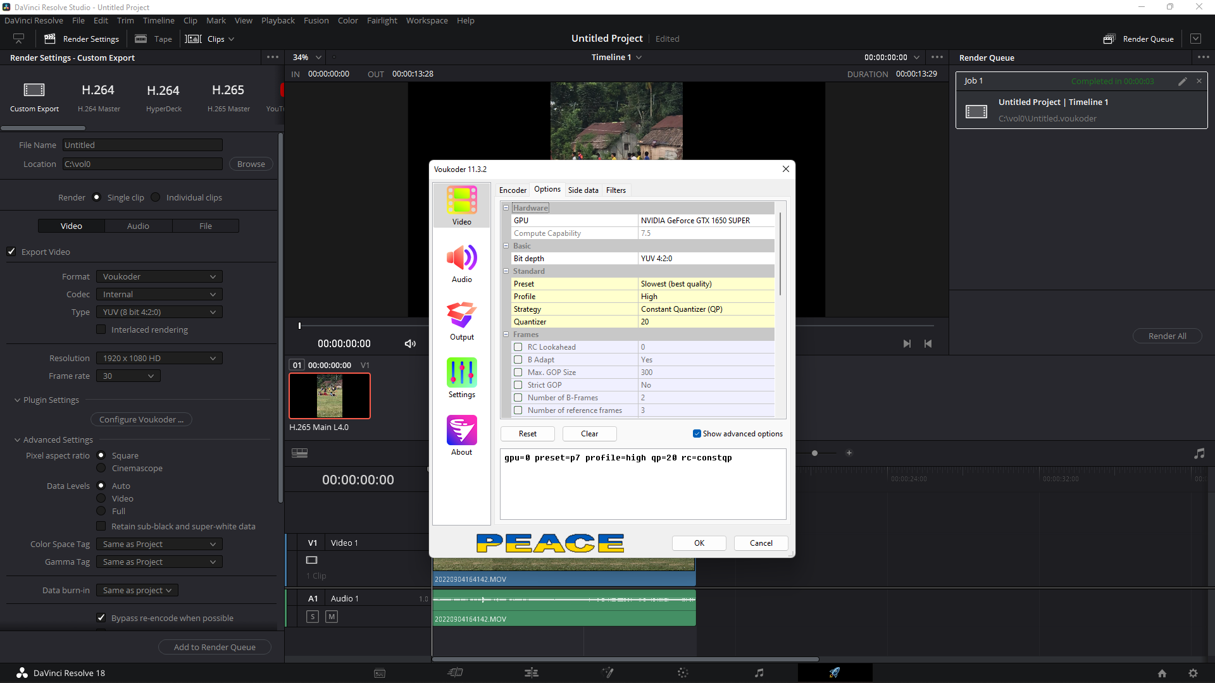Click Add to Render Queue
The width and height of the screenshot is (1215, 683).
coord(215,648)
